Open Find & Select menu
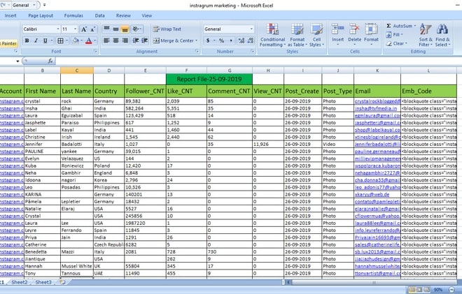Screen dimensions: 462x294 point(442,36)
